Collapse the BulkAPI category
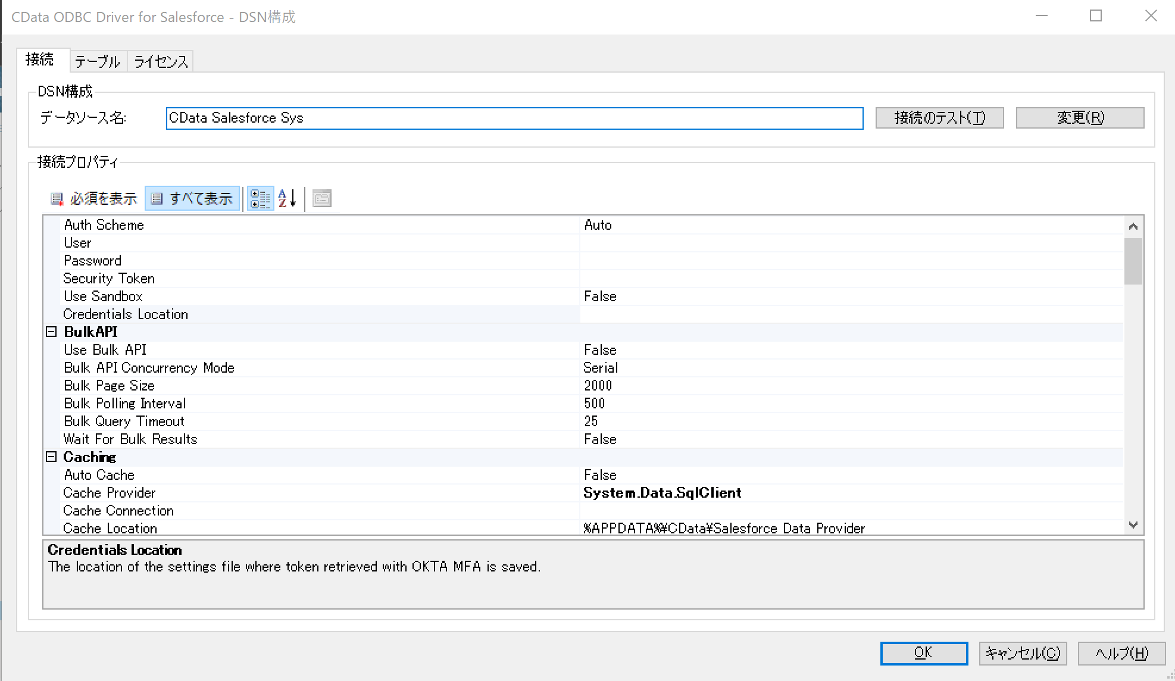1175x681 pixels. click(x=51, y=332)
